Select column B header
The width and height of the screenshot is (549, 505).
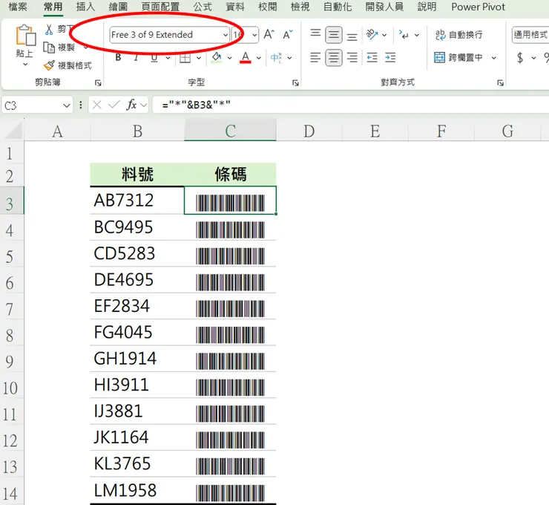[x=137, y=131]
